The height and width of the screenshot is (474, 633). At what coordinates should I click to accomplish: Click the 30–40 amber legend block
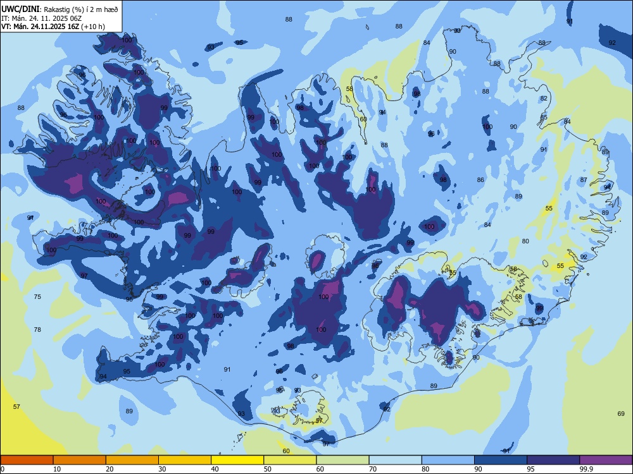(185, 460)
